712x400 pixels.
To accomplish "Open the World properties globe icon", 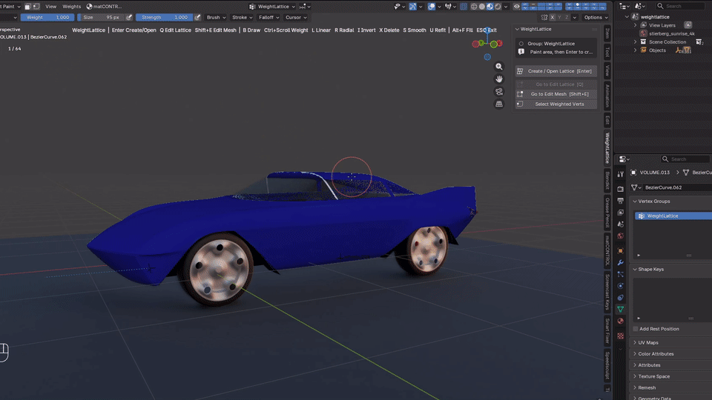I will [620, 236].
